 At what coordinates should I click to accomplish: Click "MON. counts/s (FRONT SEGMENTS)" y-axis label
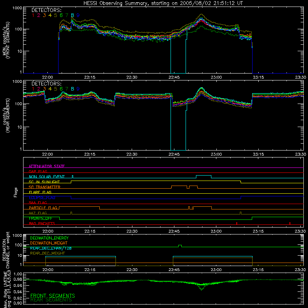pos(6,40)
